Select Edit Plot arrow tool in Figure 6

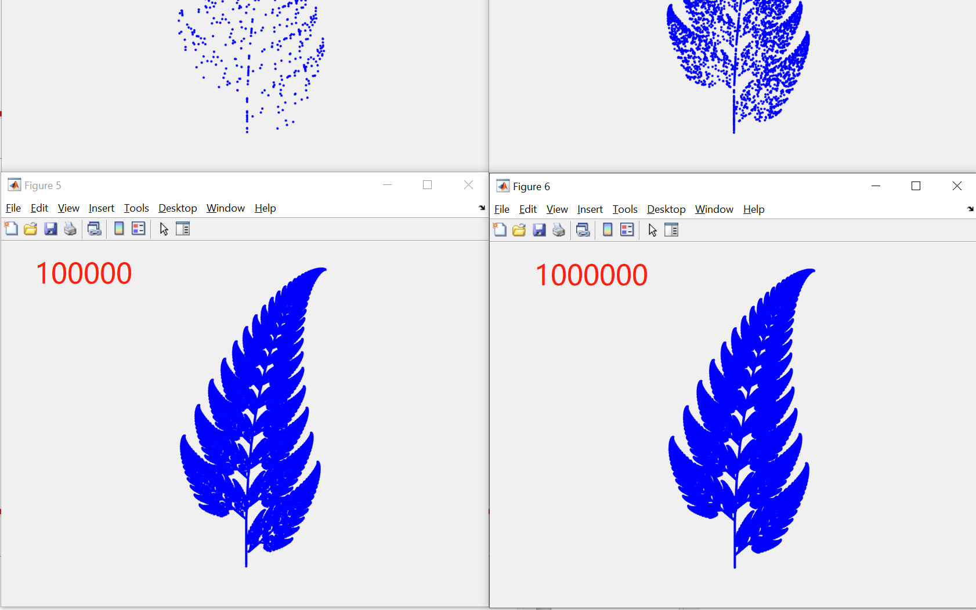pyautogui.click(x=653, y=230)
